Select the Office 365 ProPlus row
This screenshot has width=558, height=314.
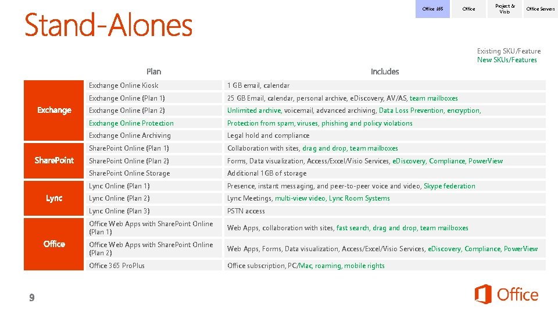(x=117, y=266)
